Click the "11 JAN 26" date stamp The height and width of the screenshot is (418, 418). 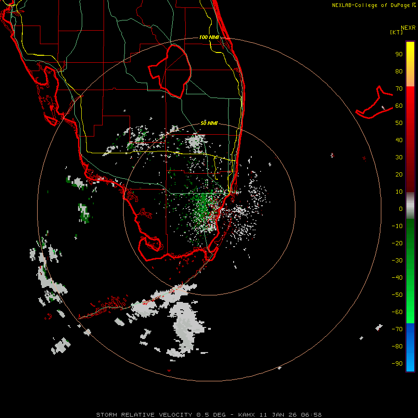click(x=278, y=415)
